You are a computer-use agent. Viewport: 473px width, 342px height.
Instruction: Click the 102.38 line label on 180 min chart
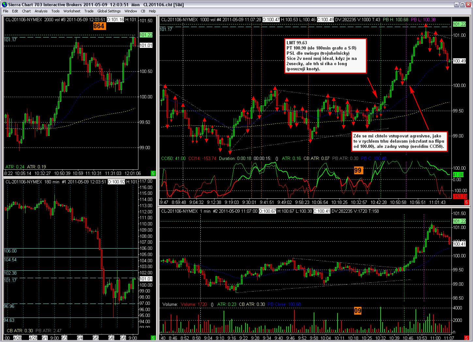pyautogui.click(x=10, y=273)
